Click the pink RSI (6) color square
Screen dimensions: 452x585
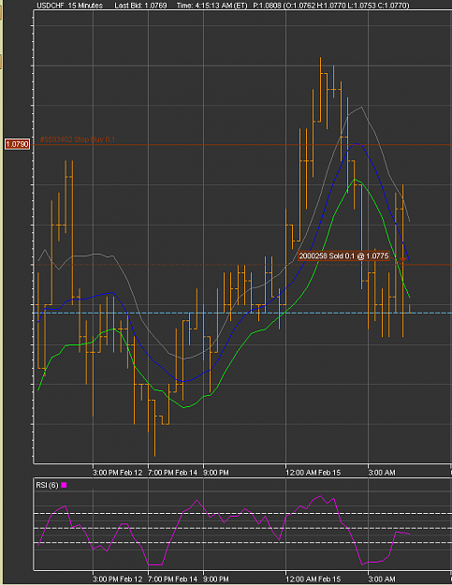[x=64, y=485]
